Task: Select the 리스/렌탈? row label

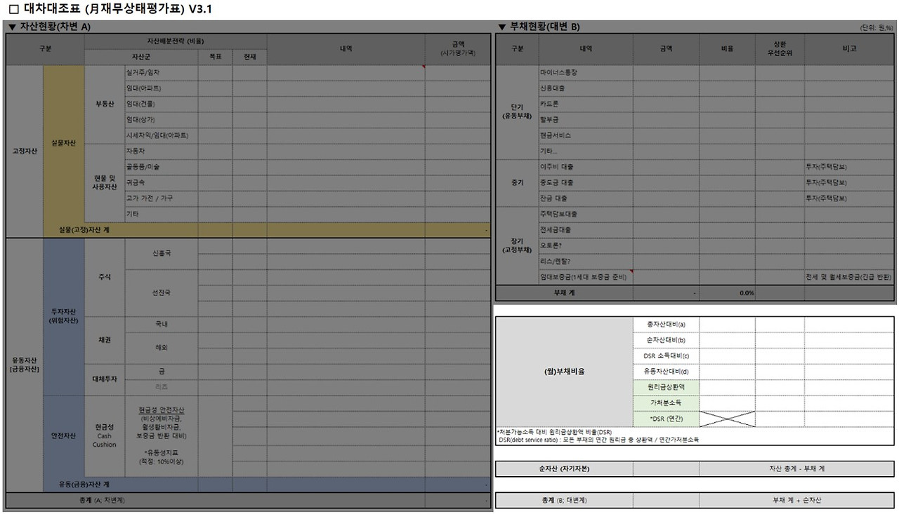Action: pyautogui.click(x=586, y=261)
